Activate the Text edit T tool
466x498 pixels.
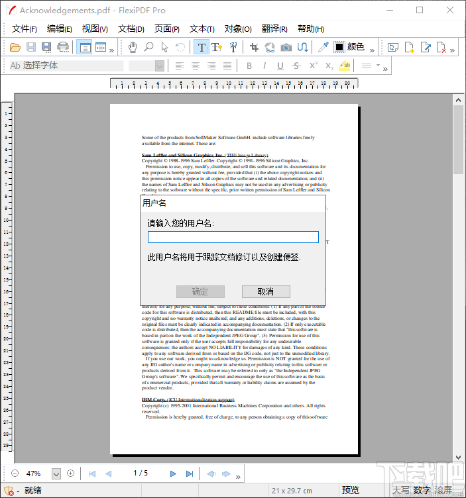tap(202, 47)
